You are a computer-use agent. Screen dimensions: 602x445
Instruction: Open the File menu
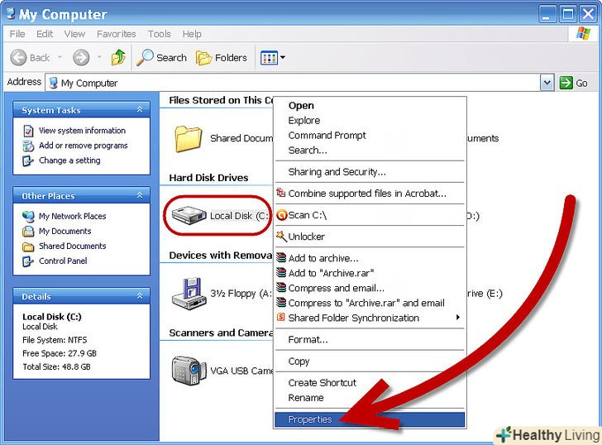[x=17, y=34]
